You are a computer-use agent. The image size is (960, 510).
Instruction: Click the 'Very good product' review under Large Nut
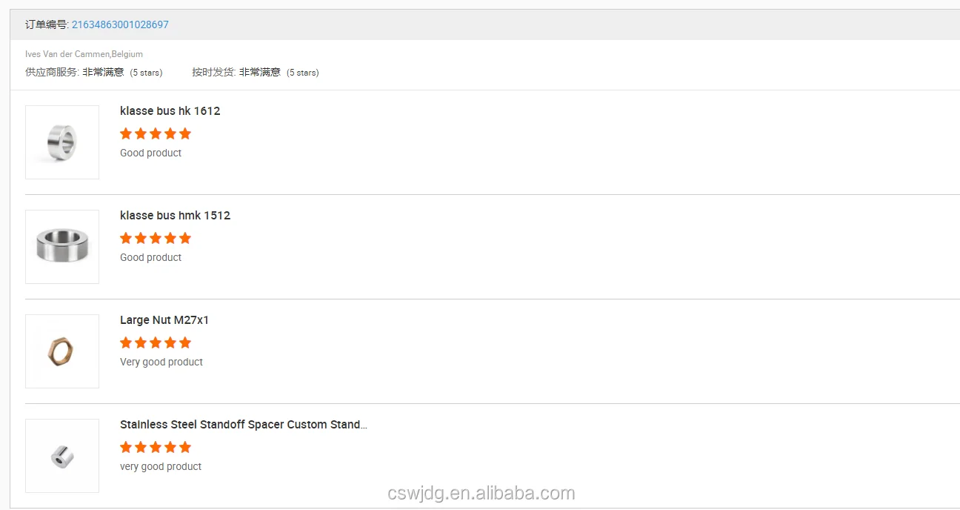pyautogui.click(x=161, y=362)
